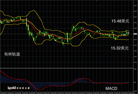Select the 15.32美元 support label

[120, 48]
